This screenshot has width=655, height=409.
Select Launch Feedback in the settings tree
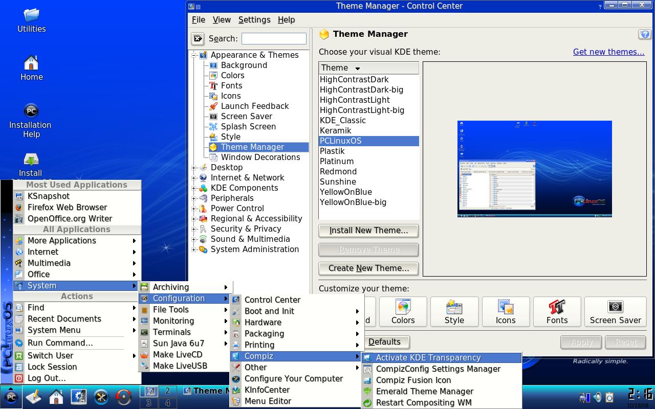254,106
